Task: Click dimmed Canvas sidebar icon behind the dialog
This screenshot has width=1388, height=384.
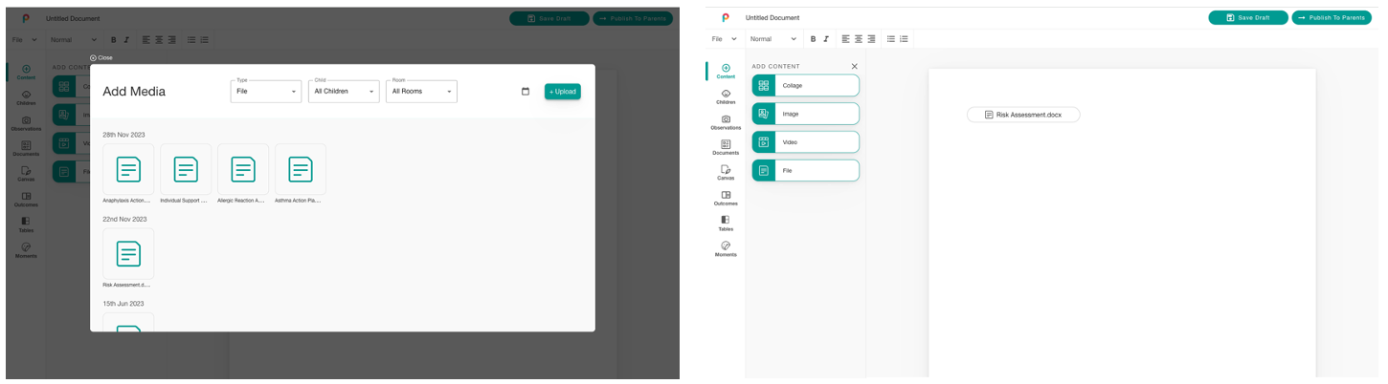Action: [26, 174]
